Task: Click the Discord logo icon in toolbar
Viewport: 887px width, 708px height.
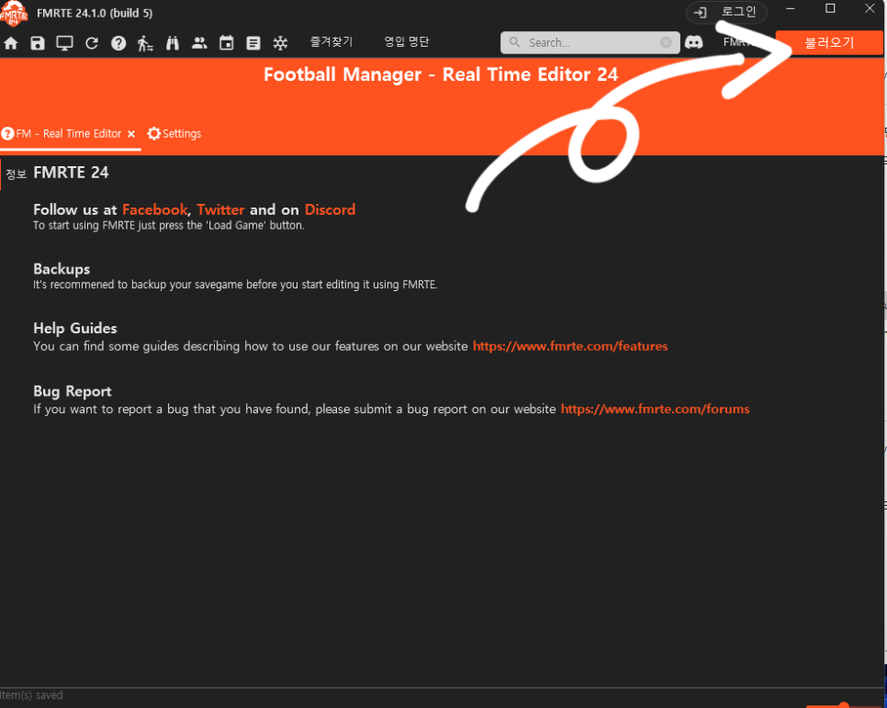Action: click(694, 42)
